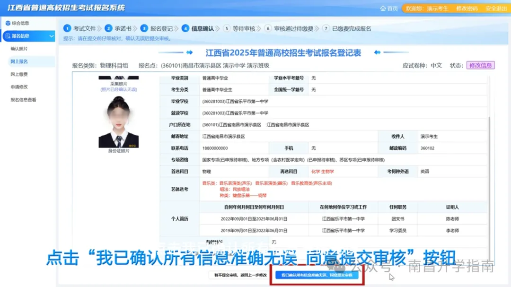Click 证明人 cell 李老师
The height and width of the screenshot is (287, 511).
click(x=452, y=231)
